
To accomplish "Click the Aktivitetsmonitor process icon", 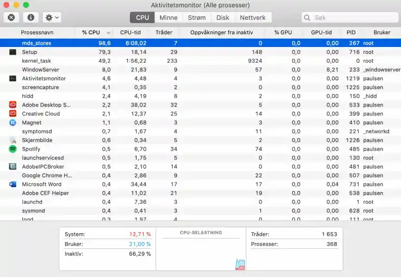I will (x=13, y=78).
